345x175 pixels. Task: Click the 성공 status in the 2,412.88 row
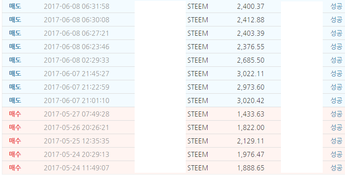336,20
